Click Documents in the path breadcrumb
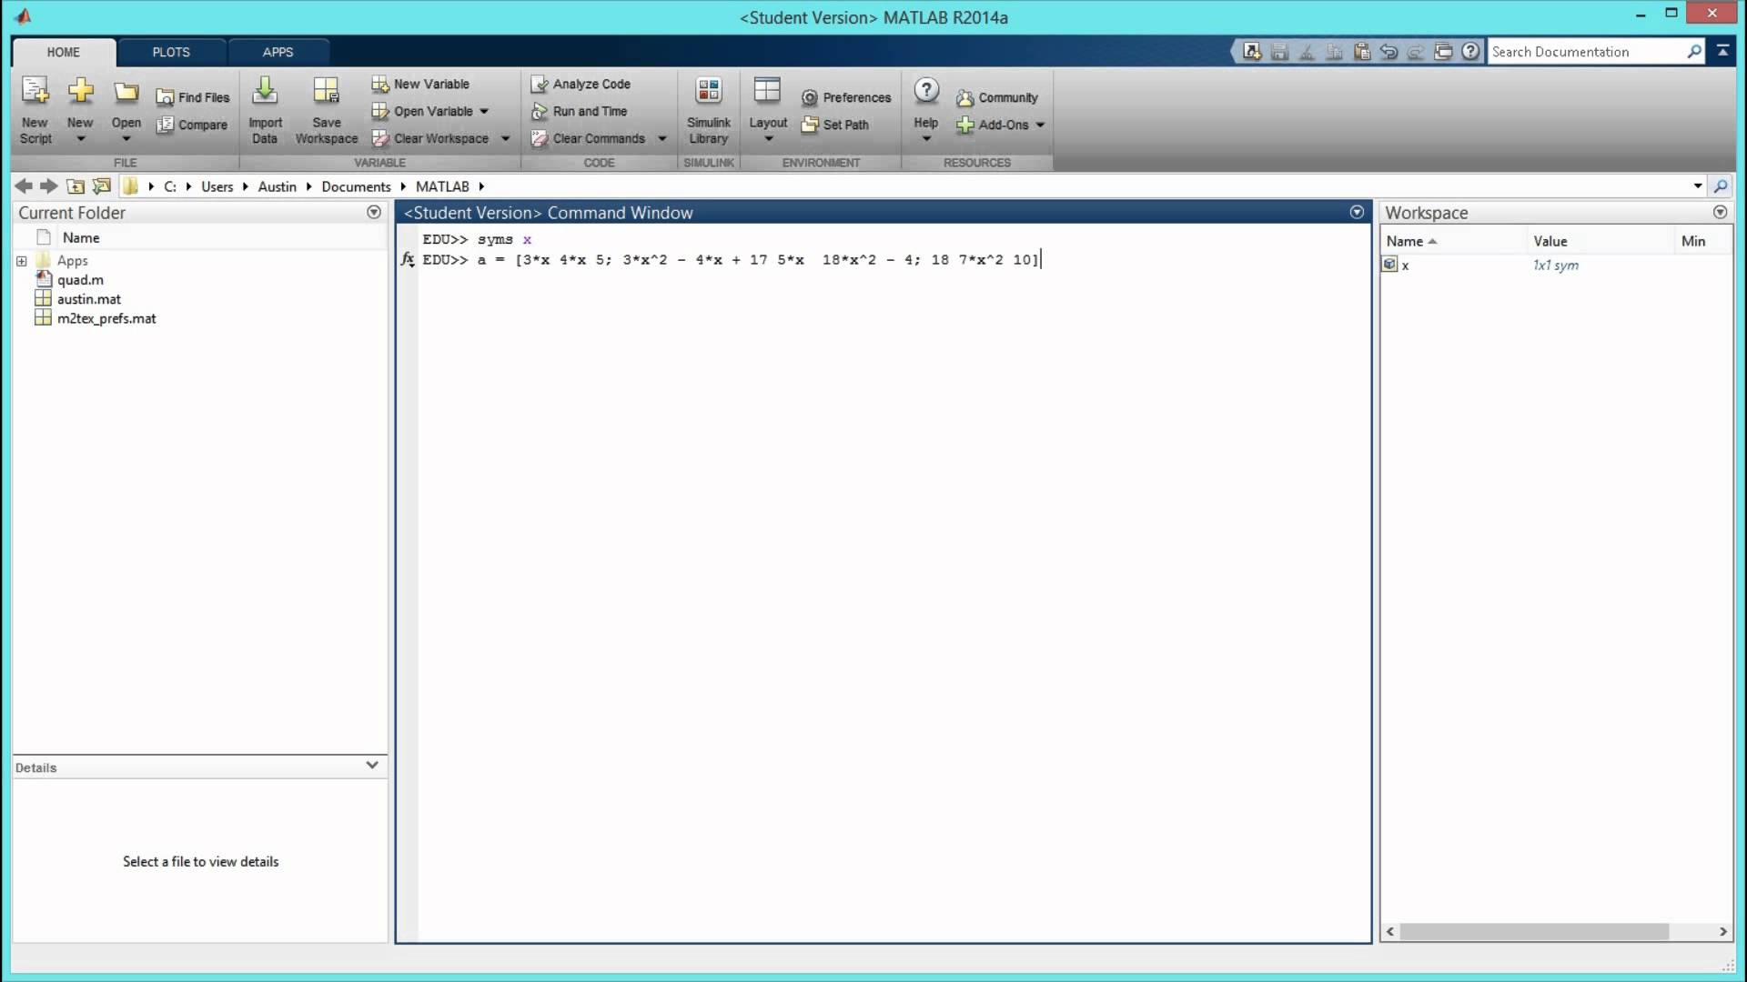Screen dimensions: 1747x982 coord(356,186)
